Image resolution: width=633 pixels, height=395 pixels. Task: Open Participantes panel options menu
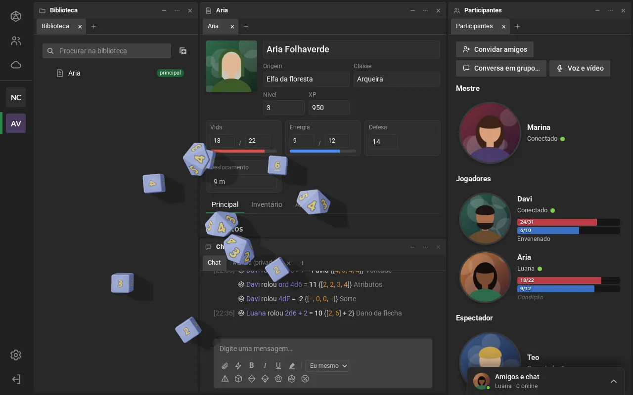click(610, 10)
